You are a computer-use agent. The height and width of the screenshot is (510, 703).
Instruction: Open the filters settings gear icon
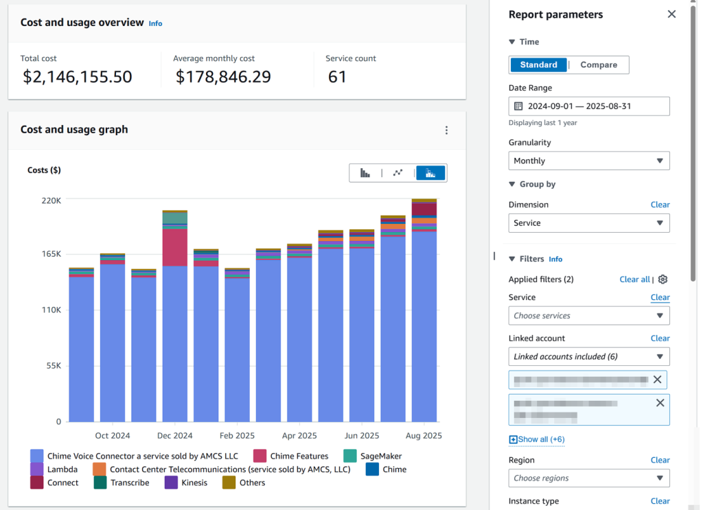(662, 279)
